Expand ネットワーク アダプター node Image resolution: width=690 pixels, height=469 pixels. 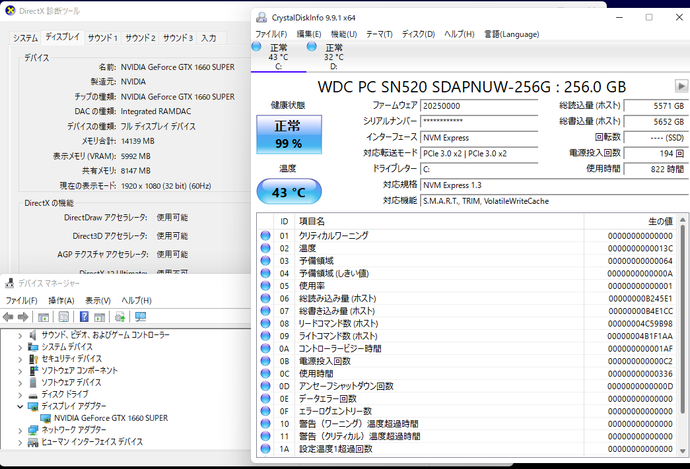point(20,430)
